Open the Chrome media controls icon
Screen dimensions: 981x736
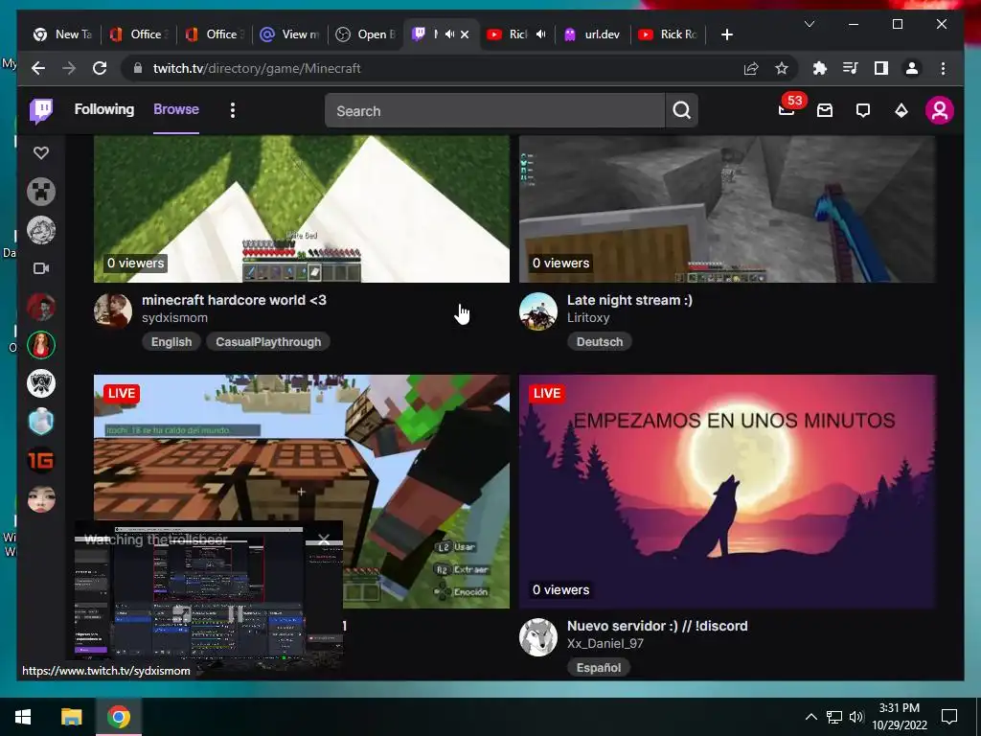(x=851, y=68)
